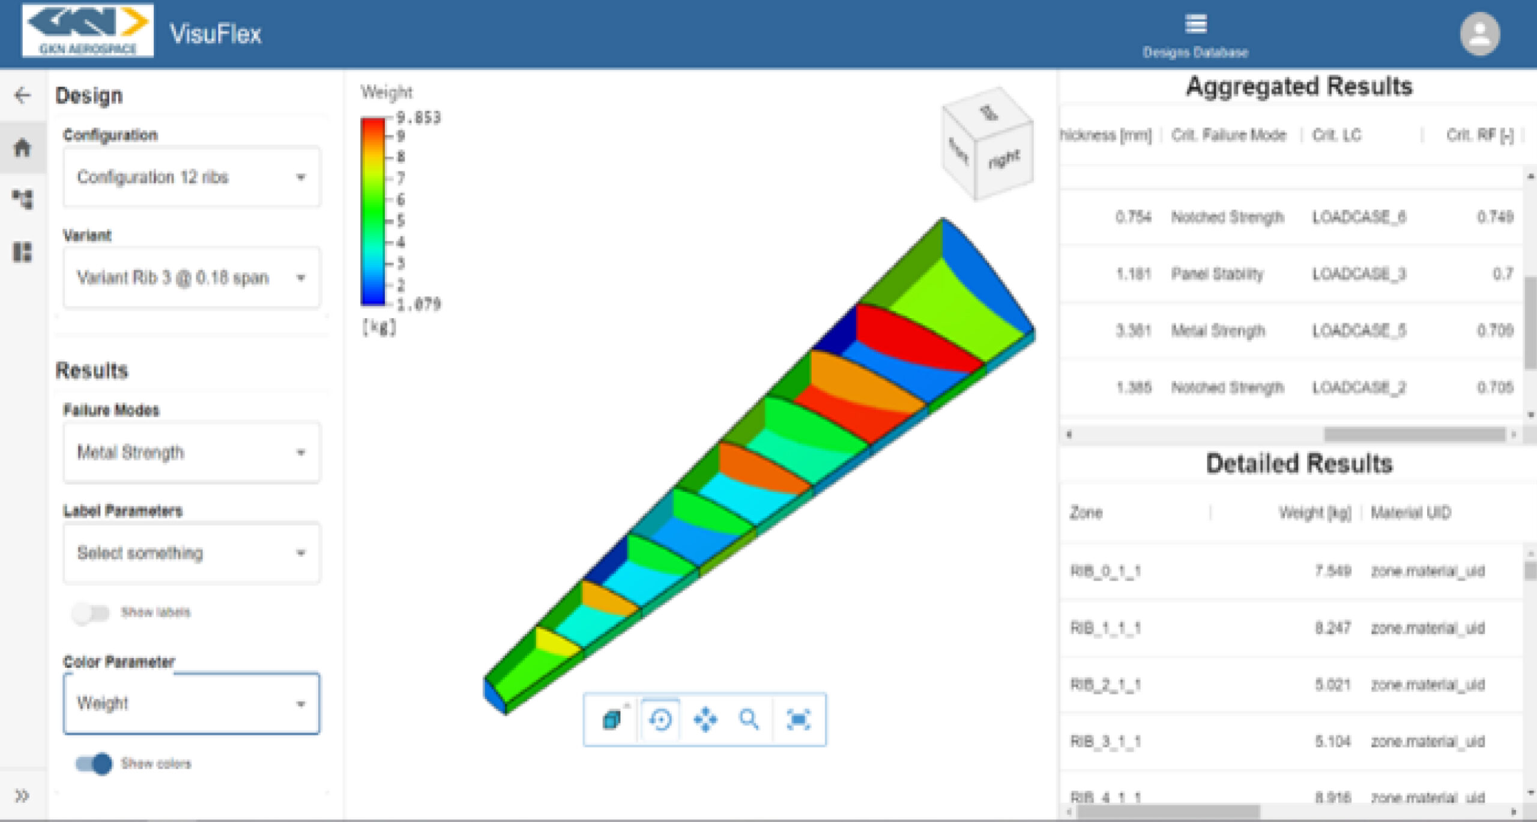Open the Failure Modes Metal Strength dropdown
The height and width of the screenshot is (822, 1537).
tap(191, 452)
